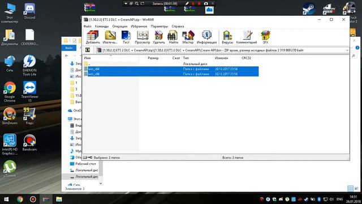Viewport: 362px width, 204px height.
Task: Switch Explorer to large icons view
Action: click(x=356, y=189)
